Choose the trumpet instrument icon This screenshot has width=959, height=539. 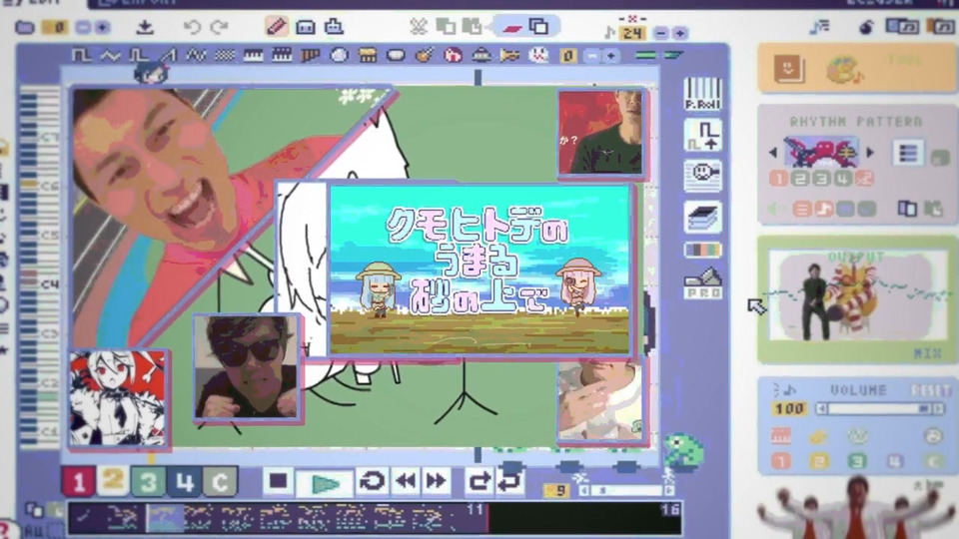tap(509, 56)
